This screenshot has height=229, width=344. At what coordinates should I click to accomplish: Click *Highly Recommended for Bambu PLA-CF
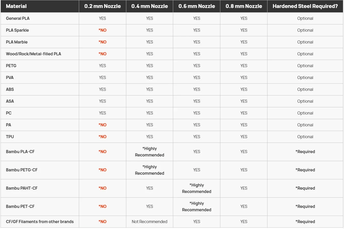(x=149, y=152)
